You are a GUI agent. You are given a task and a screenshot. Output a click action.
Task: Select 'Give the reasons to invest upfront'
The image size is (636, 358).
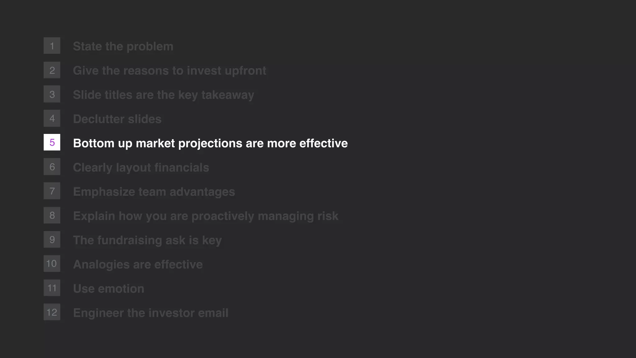[170, 71]
